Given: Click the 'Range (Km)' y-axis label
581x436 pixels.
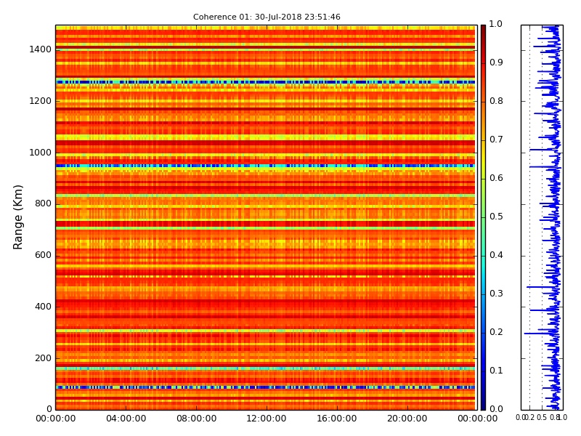Looking at the screenshot, I should pos(17,217).
